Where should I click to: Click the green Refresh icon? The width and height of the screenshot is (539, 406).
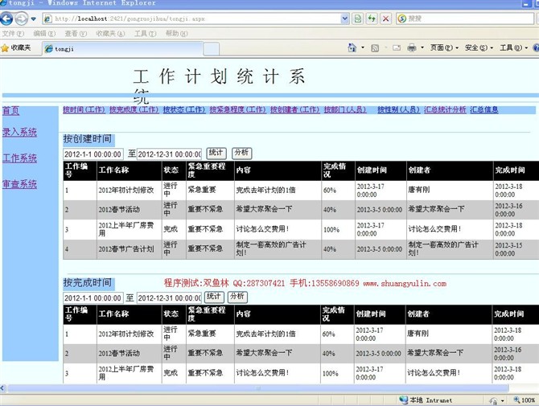click(372, 18)
